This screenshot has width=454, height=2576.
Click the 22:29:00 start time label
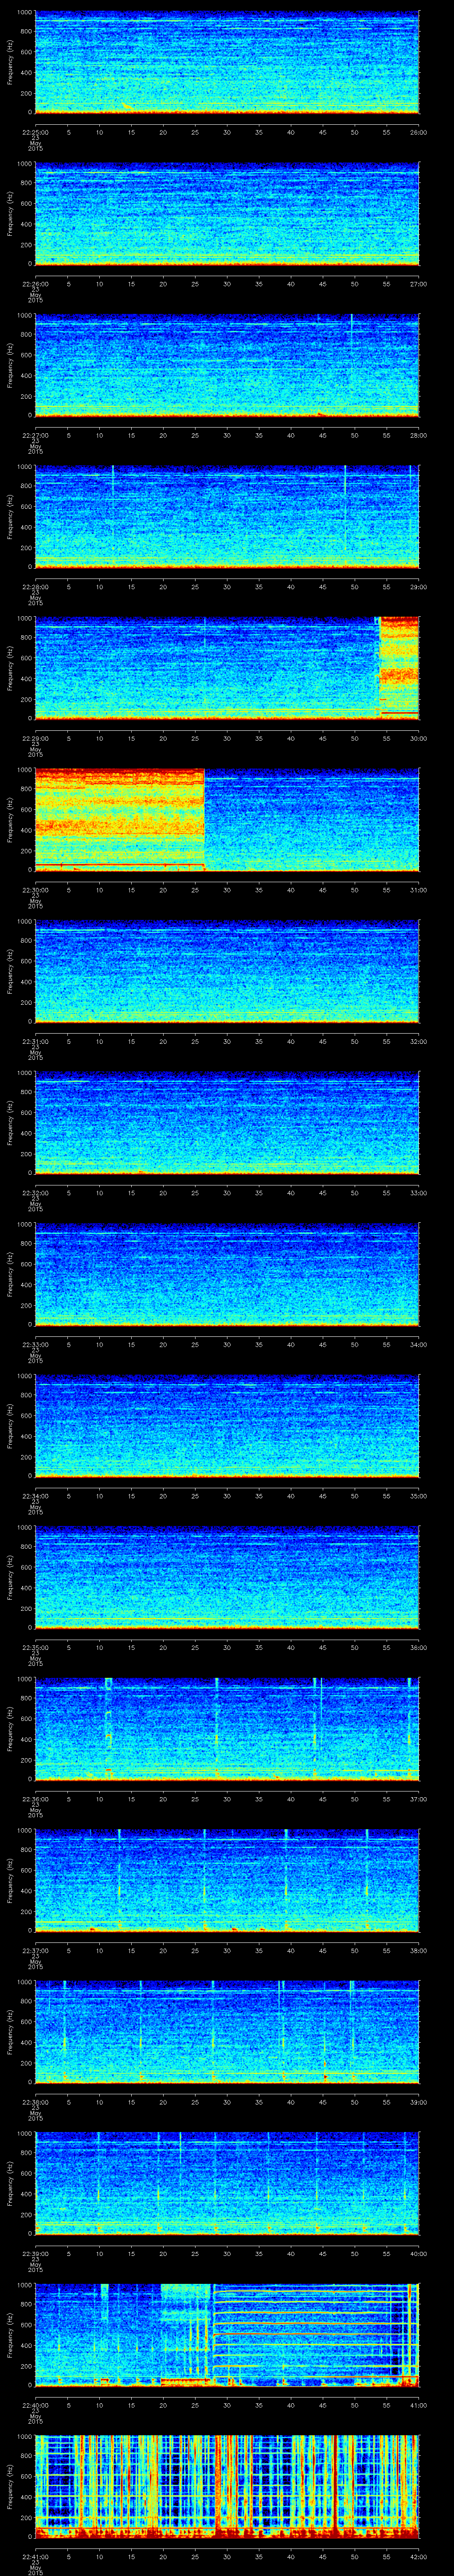pyautogui.click(x=35, y=738)
